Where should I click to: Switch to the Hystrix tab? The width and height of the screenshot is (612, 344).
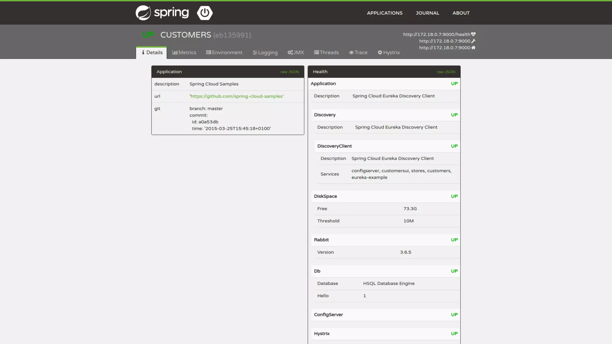click(388, 53)
